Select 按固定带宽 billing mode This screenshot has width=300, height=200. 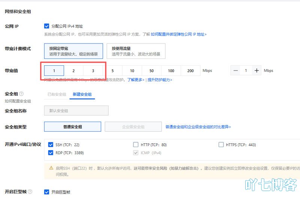click(x=73, y=51)
